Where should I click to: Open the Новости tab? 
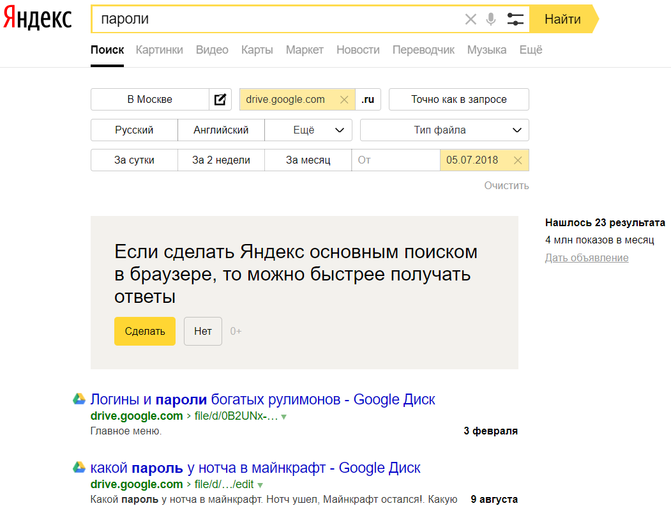pos(358,50)
